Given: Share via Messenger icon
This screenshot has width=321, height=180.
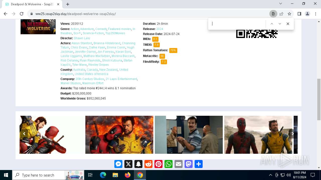Looking at the screenshot, I should 118,164.
